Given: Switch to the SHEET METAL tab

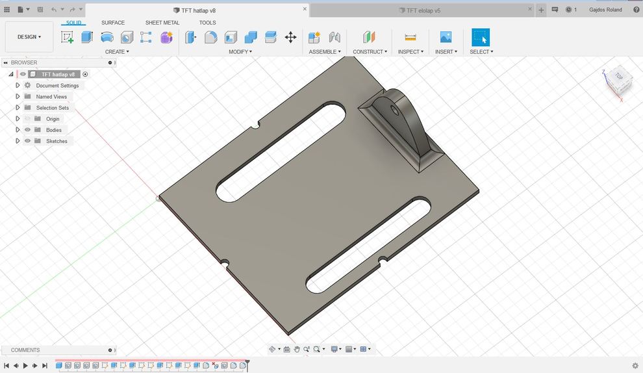Looking at the screenshot, I should click(162, 23).
